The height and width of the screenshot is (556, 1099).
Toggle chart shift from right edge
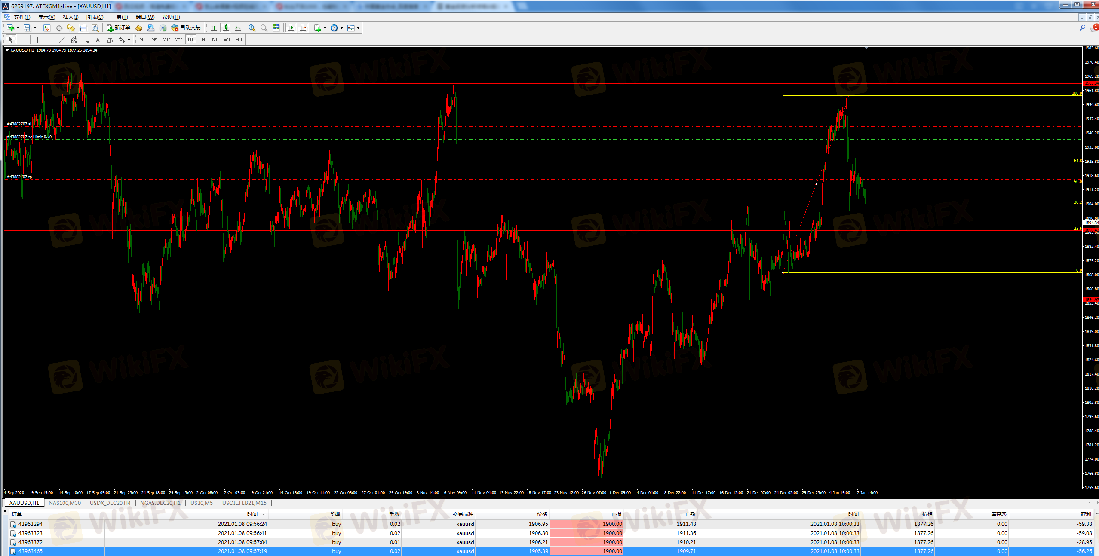coord(303,28)
